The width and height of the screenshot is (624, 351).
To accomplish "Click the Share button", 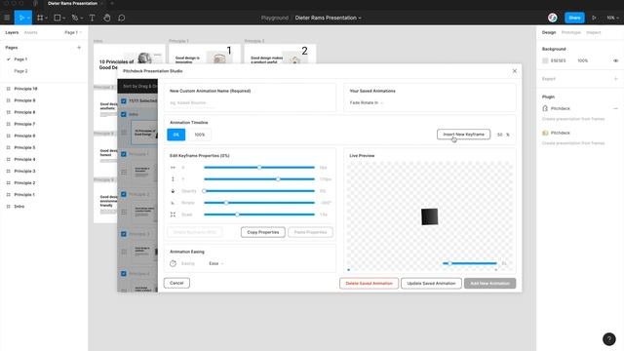I will pyautogui.click(x=574, y=18).
